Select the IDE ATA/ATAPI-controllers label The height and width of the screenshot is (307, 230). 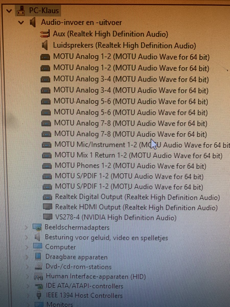click(x=85, y=286)
